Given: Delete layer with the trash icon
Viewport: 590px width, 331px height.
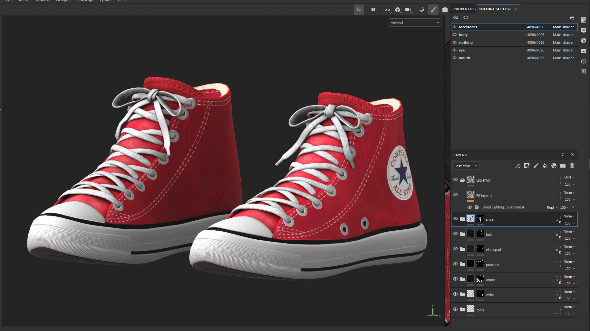Looking at the screenshot, I should (x=572, y=166).
